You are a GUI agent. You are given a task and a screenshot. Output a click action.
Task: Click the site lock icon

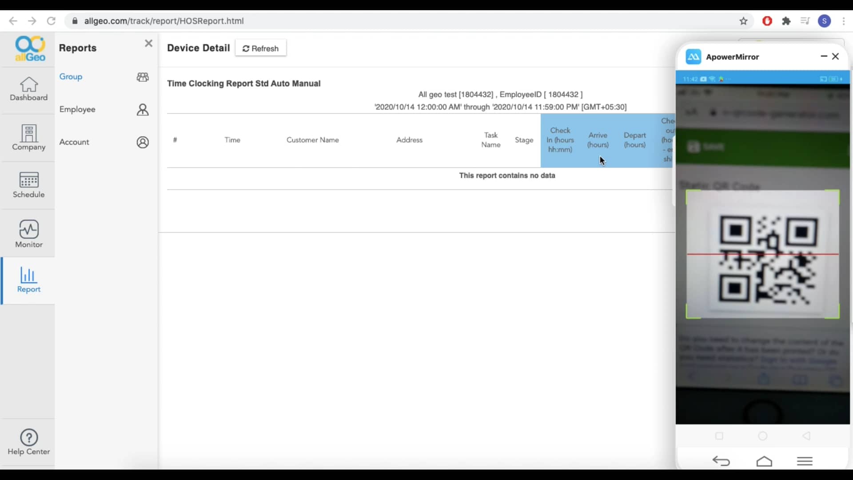click(x=75, y=21)
